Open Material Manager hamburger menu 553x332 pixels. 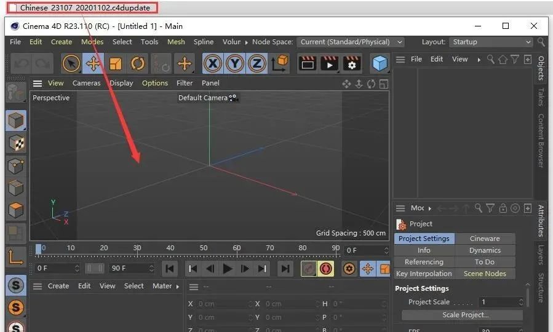(x=38, y=286)
